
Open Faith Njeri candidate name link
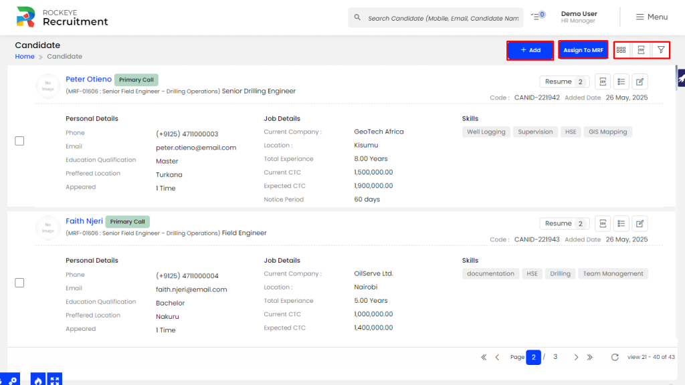pos(84,221)
